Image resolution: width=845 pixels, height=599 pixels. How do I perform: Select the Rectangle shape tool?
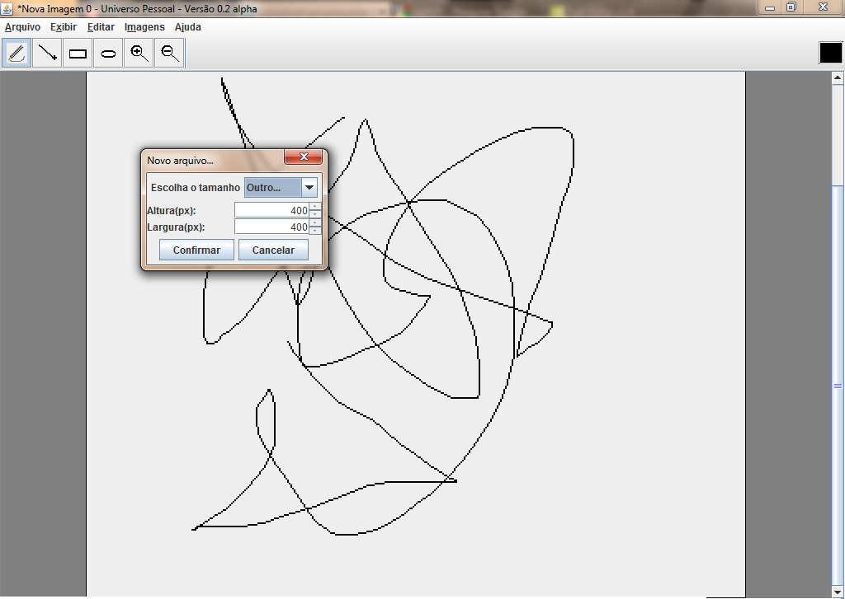point(78,54)
